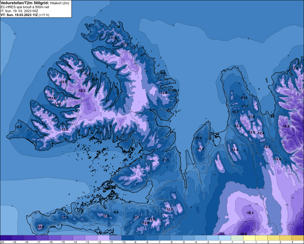Image resolution: width=304 pixels, height=244 pixels.
Task: Click the -12.8 temperature label
Action: pyautogui.click(x=145, y=223)
